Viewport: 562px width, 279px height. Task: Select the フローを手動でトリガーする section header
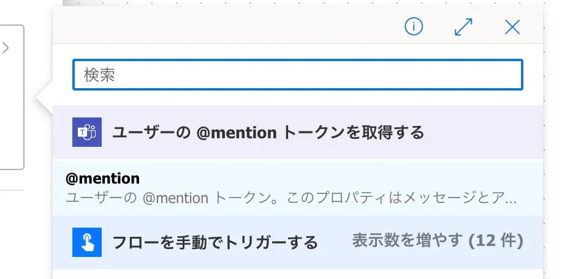[215, 242]
